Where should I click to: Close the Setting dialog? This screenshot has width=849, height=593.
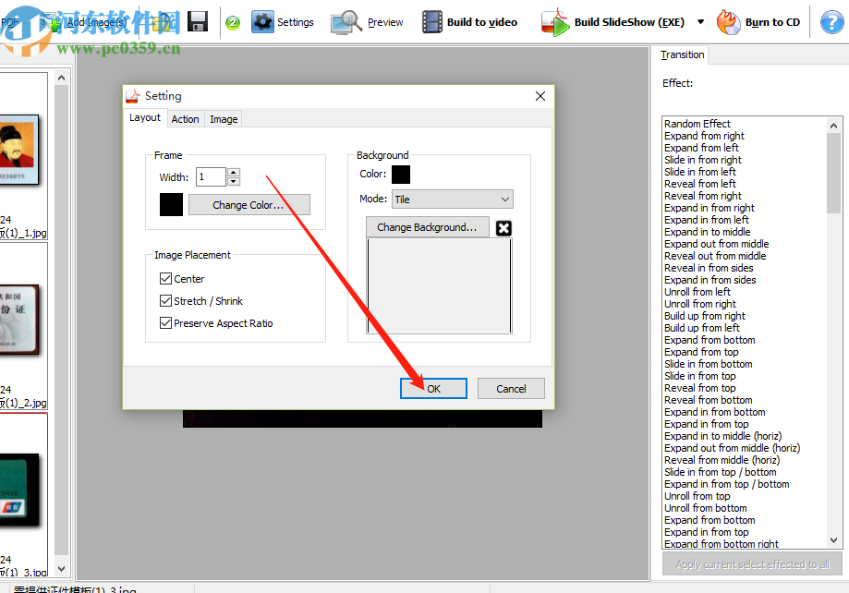(540, 96)
